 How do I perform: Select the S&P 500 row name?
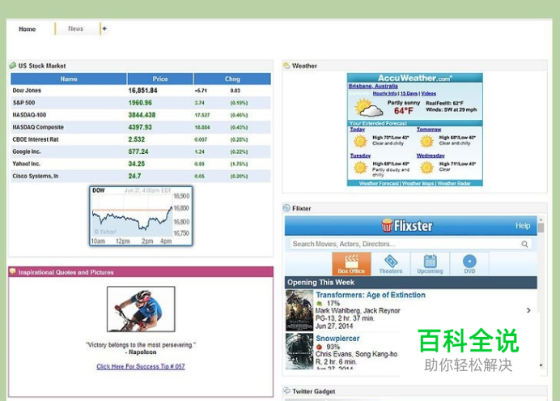[x=24, y=103]
